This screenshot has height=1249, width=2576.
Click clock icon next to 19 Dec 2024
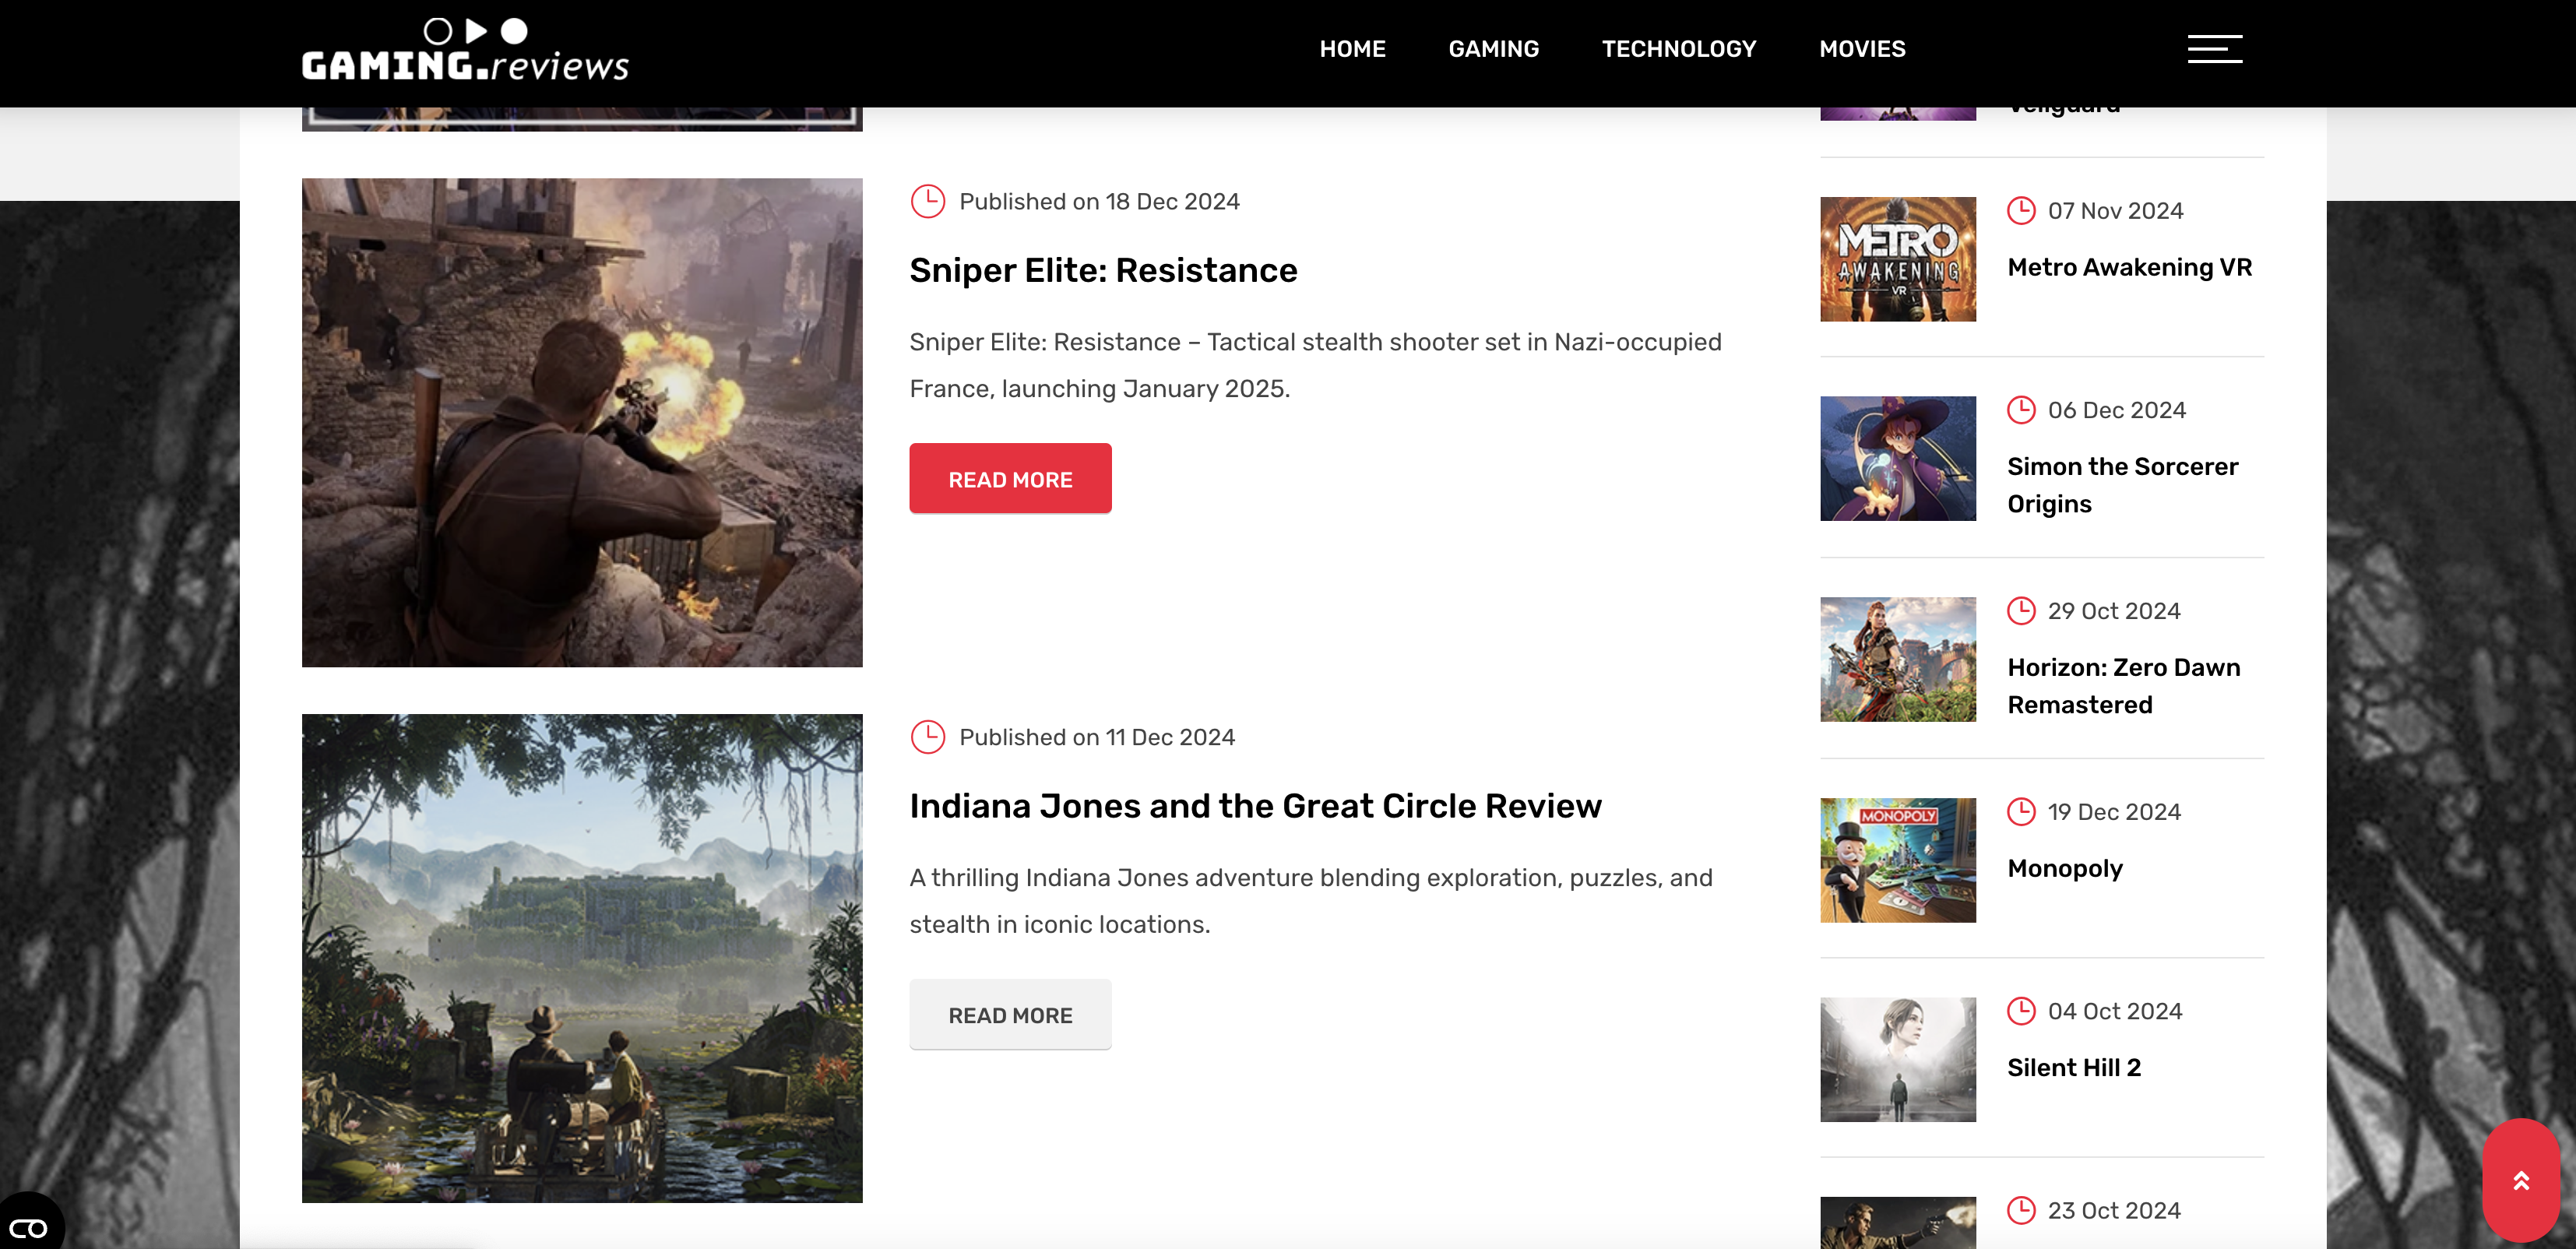click(x=2021, y=811)
